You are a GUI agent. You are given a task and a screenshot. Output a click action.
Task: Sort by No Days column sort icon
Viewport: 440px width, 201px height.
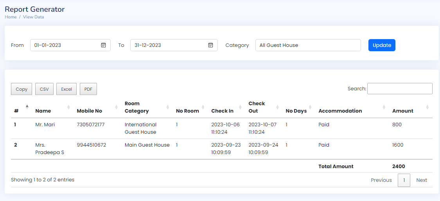(x=311, y=107)
